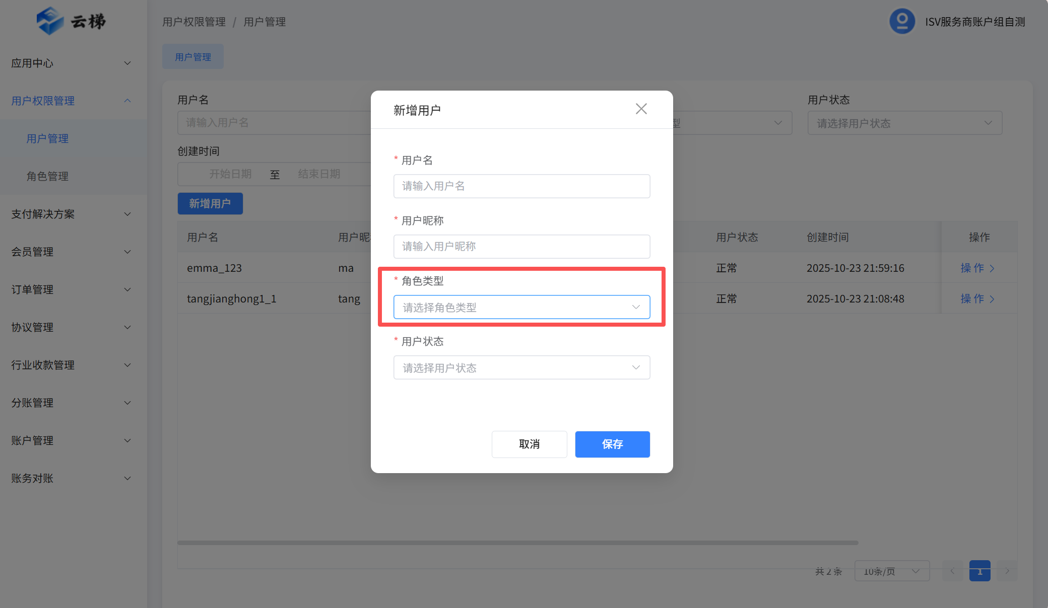Close the 新增用户 dialog with X icon
Image resolution: width=1048 pixels, height=608 pixels.
pos(641,109)
